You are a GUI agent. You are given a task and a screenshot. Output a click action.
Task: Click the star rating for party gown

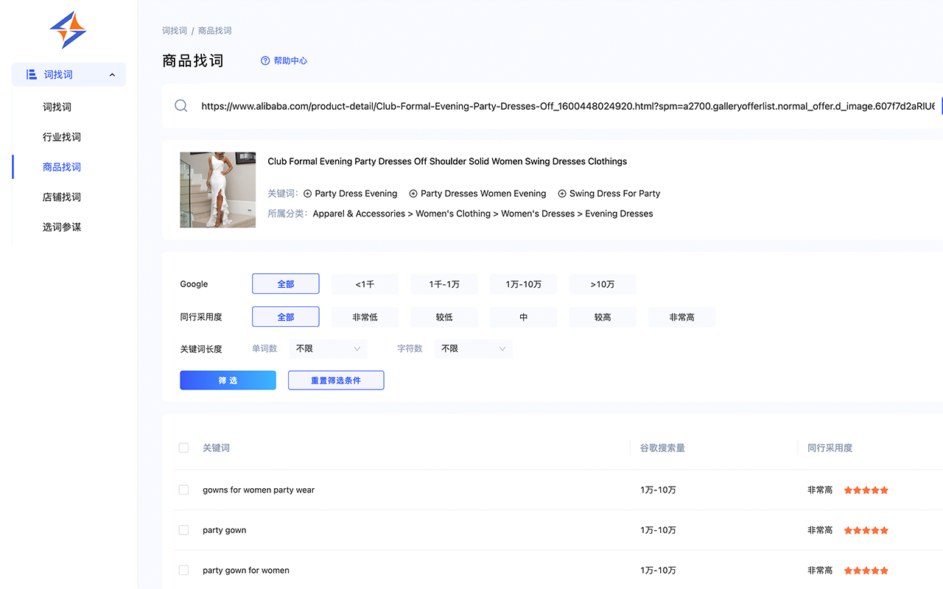pyautogui.click(x=866, y=529)
